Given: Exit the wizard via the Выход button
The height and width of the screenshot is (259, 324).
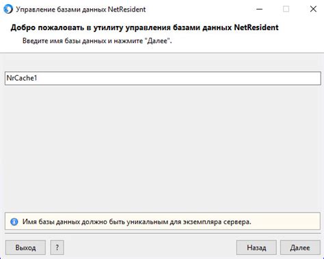Looking at the screenshot, I should (x=25, y=247).
